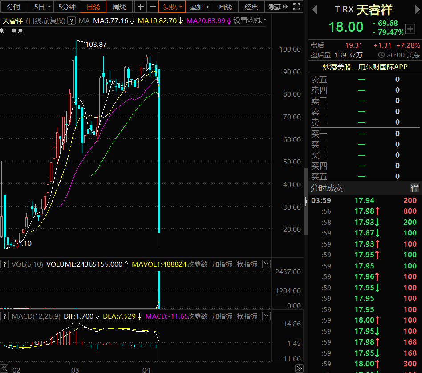
Task: Zoom out chart with minus icon
Action: (153, 7)
